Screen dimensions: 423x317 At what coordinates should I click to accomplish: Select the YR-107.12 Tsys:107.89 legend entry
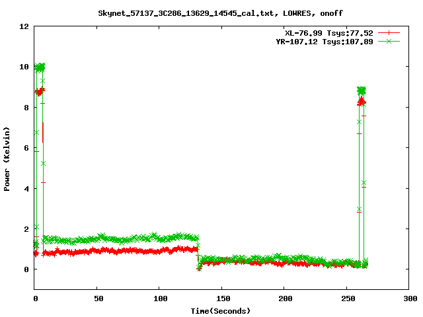(x=325, y=42)
